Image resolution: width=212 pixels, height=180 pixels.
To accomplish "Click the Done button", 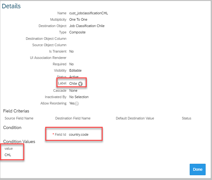I will (198, 169).
